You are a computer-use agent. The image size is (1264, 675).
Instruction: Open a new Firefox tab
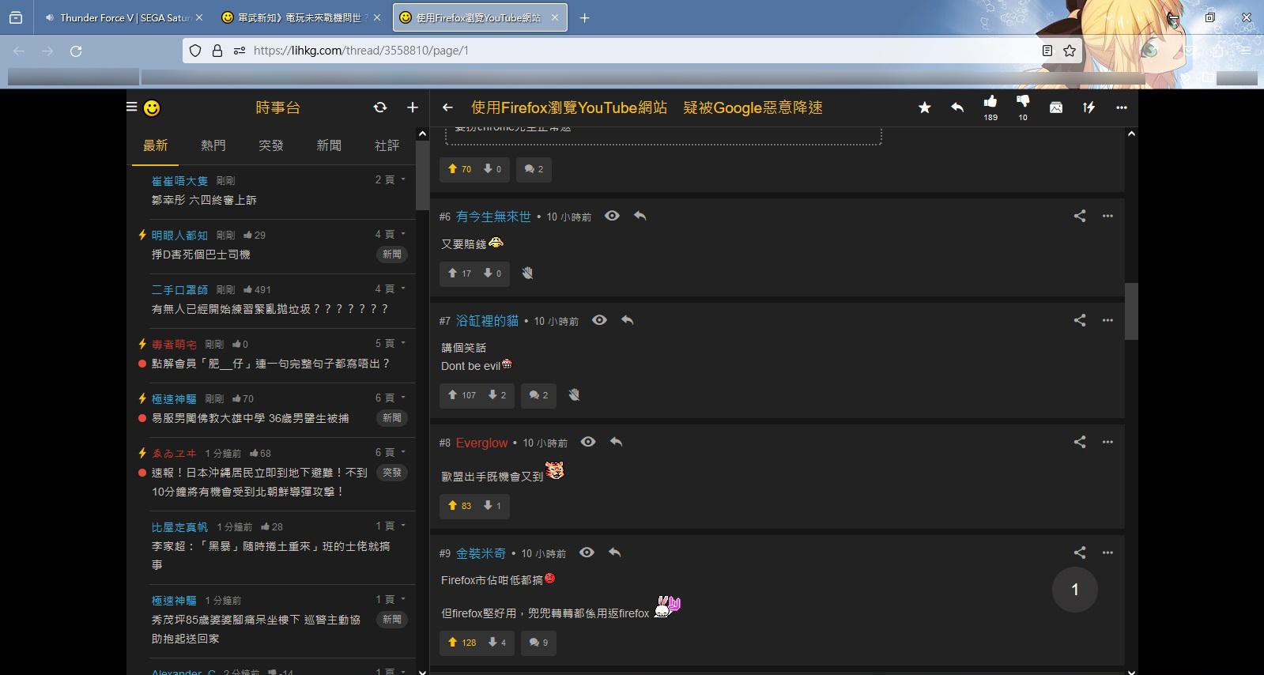(x=584, y=17)
